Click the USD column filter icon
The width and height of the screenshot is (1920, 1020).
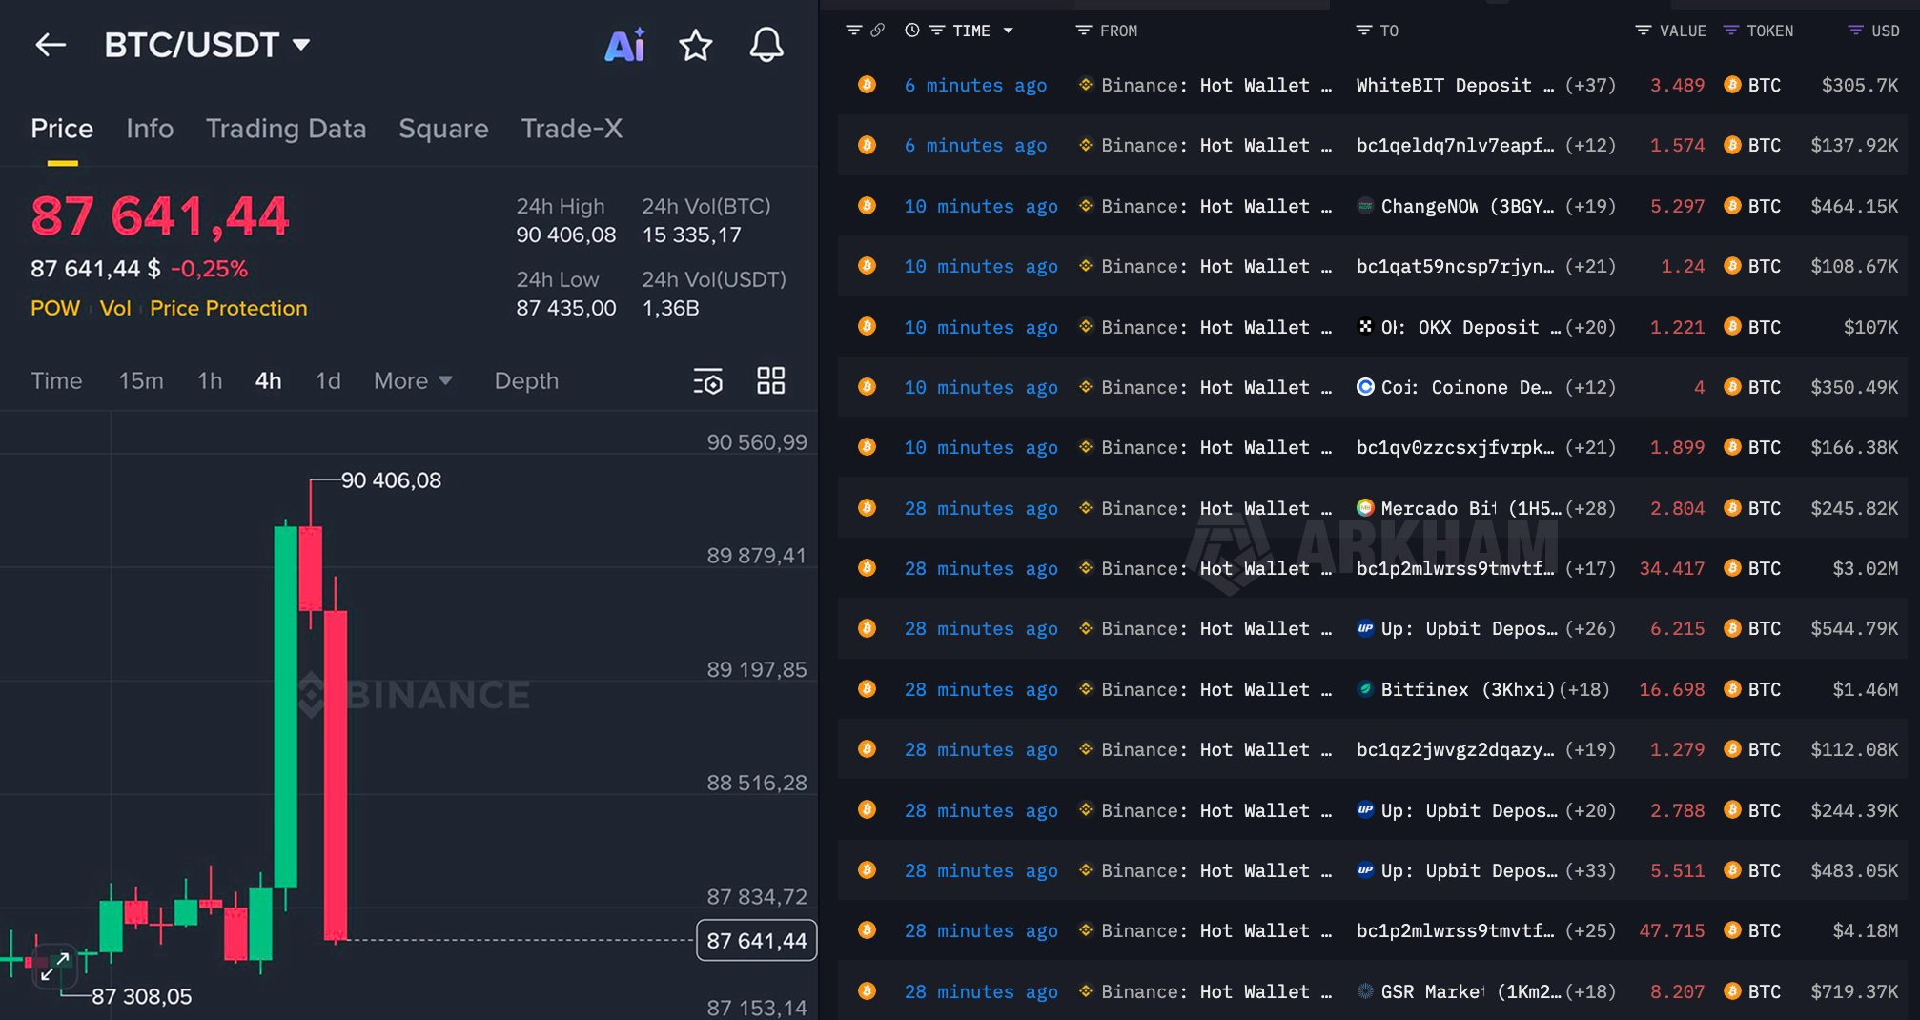click(x=1855, y=31)
